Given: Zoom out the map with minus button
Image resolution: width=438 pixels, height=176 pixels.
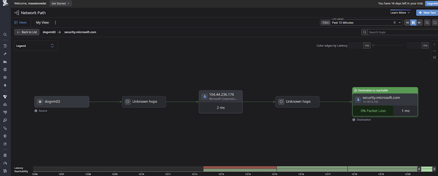Looking at the screenshot, I should coord(434,51).
